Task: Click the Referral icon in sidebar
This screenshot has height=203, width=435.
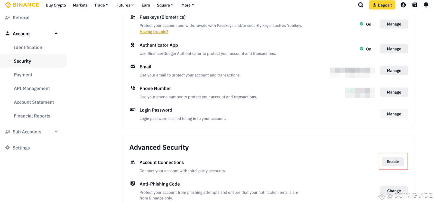Action: point(7,18)
